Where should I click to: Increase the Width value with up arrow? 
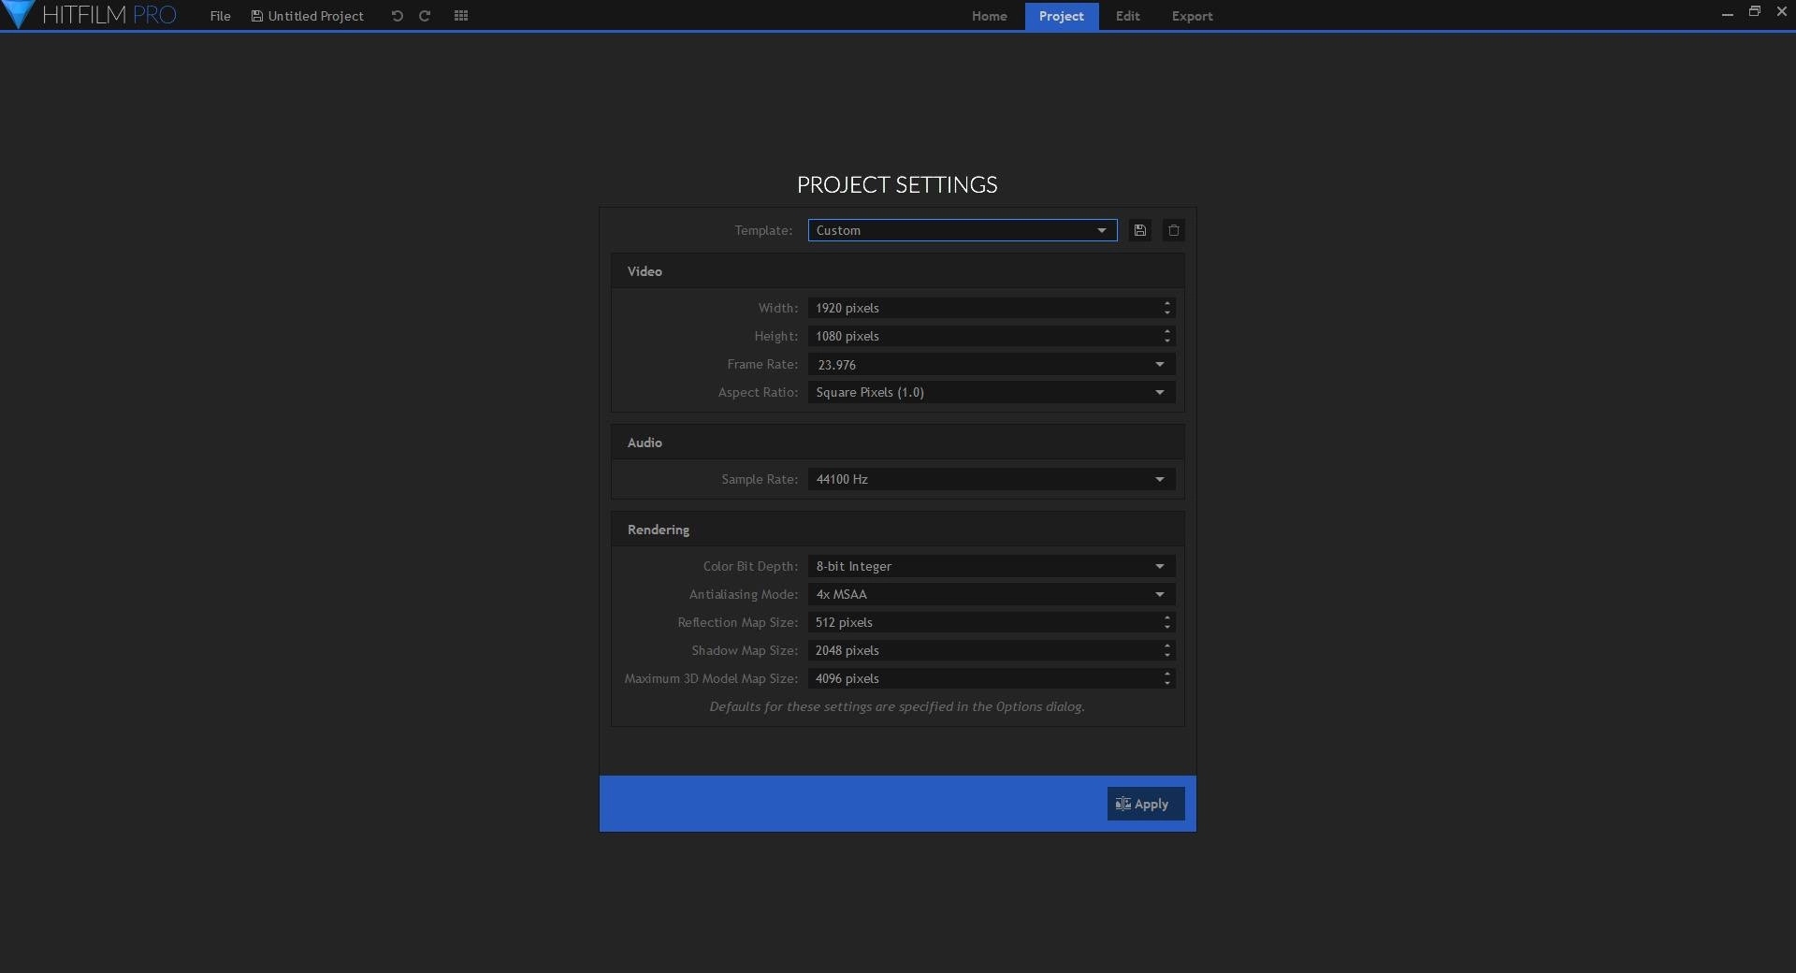pos(1167,303)
